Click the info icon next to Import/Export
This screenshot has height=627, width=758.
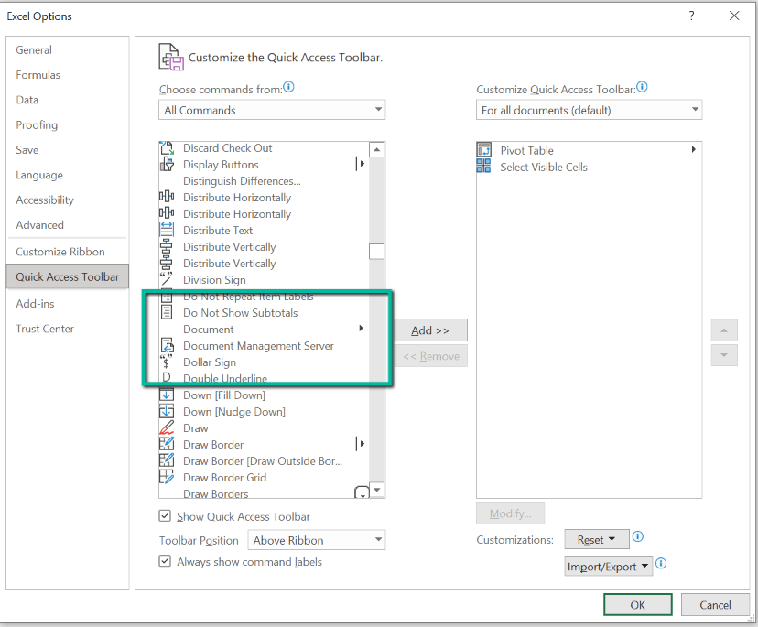pyautogui.click(x=661, y=564)
